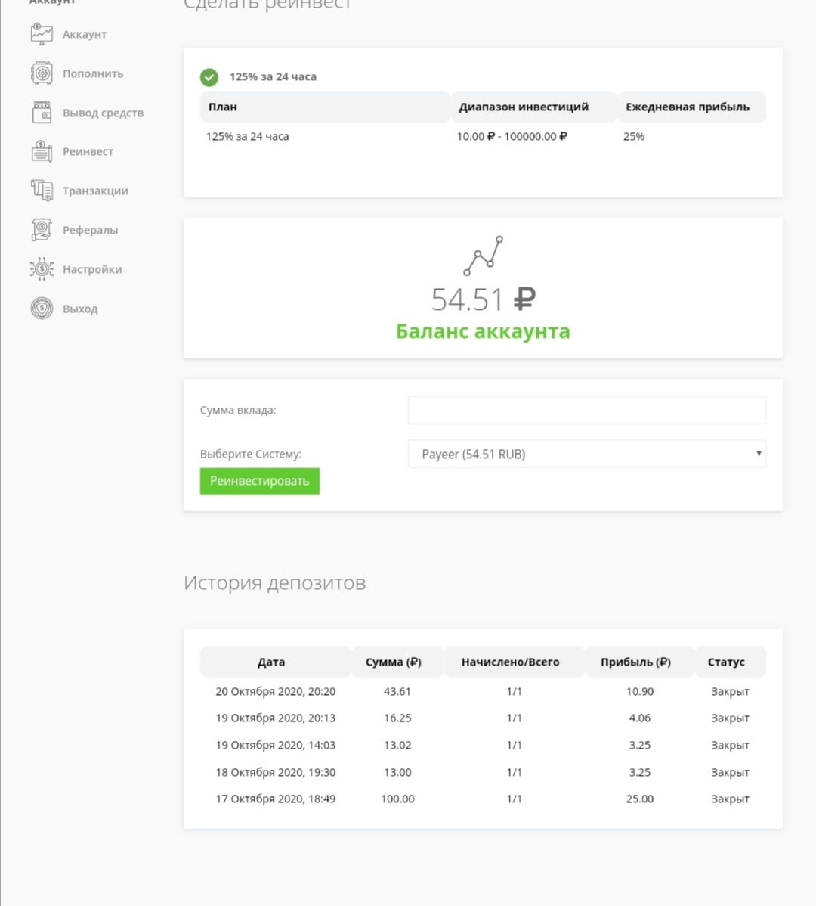
Task: Click Закрыт status of the 17 Октября row
Action: pyautogui.click(x=730, y=799)
